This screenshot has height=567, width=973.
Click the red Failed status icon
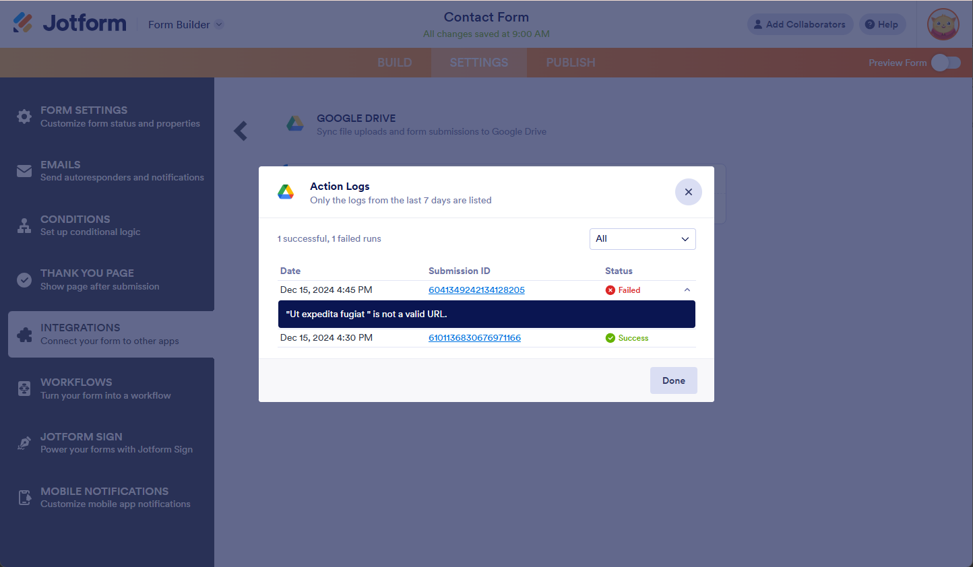(610, 290)
